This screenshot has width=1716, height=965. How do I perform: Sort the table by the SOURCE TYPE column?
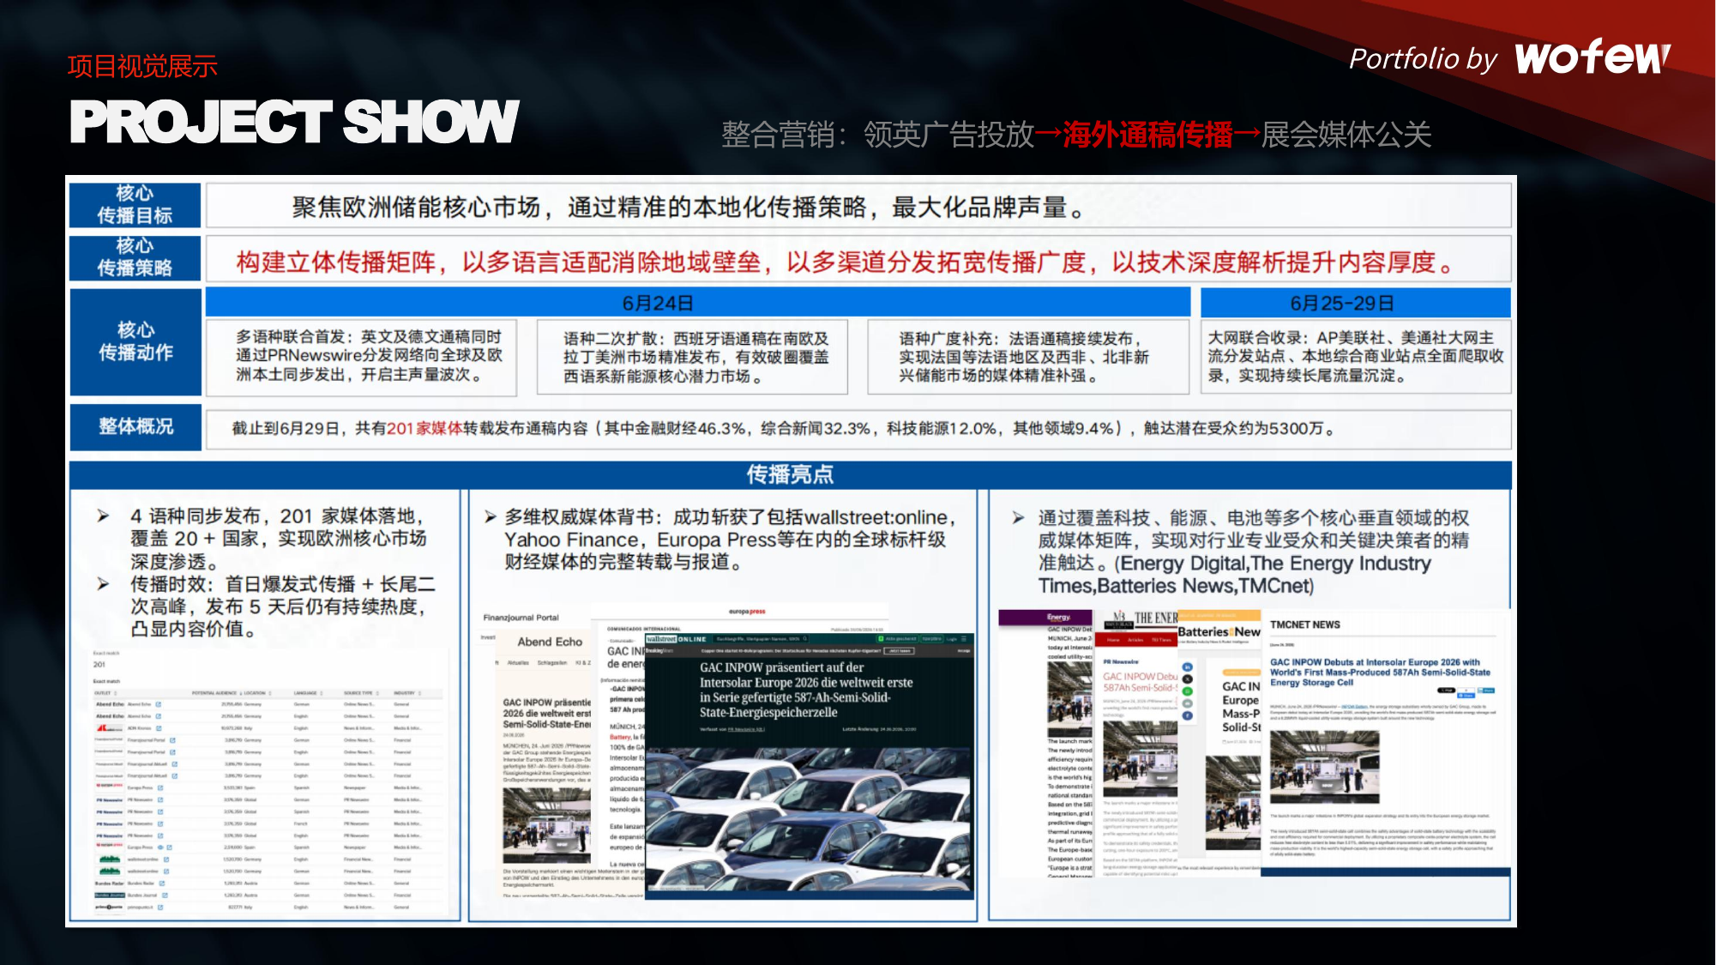pyautogui.click(x=360, y=693)
